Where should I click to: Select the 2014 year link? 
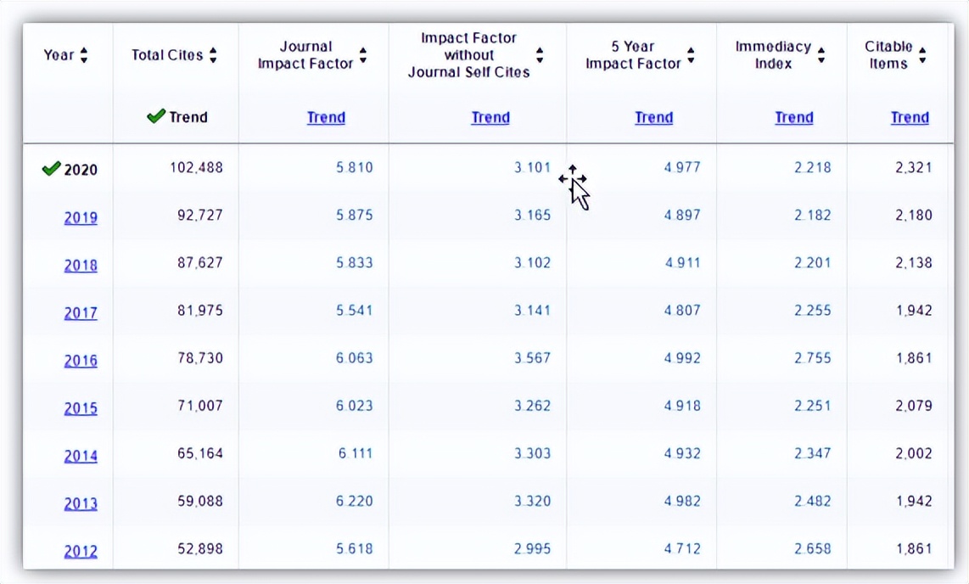tap(81, 456)
